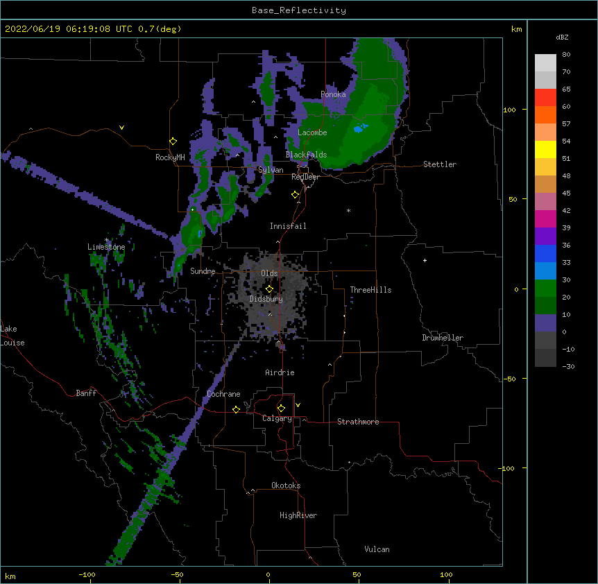Click the Base_Reflectivity title
This screenshot has width=598, height=584.
299,10
